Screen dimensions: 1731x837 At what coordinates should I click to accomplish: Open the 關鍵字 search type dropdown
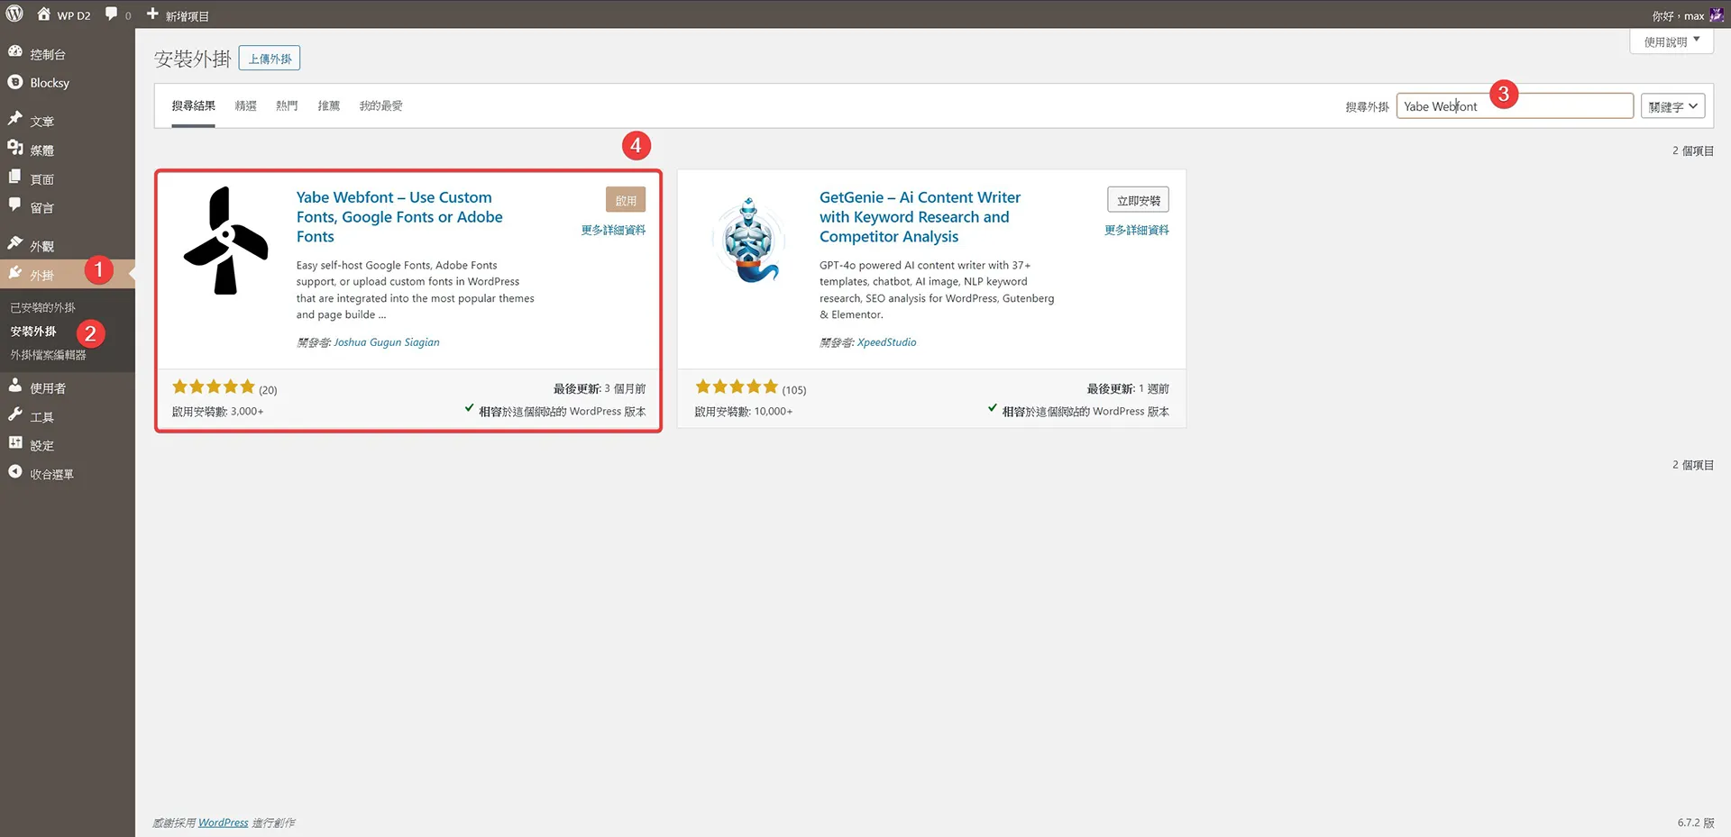click(x=1672, y=106)
